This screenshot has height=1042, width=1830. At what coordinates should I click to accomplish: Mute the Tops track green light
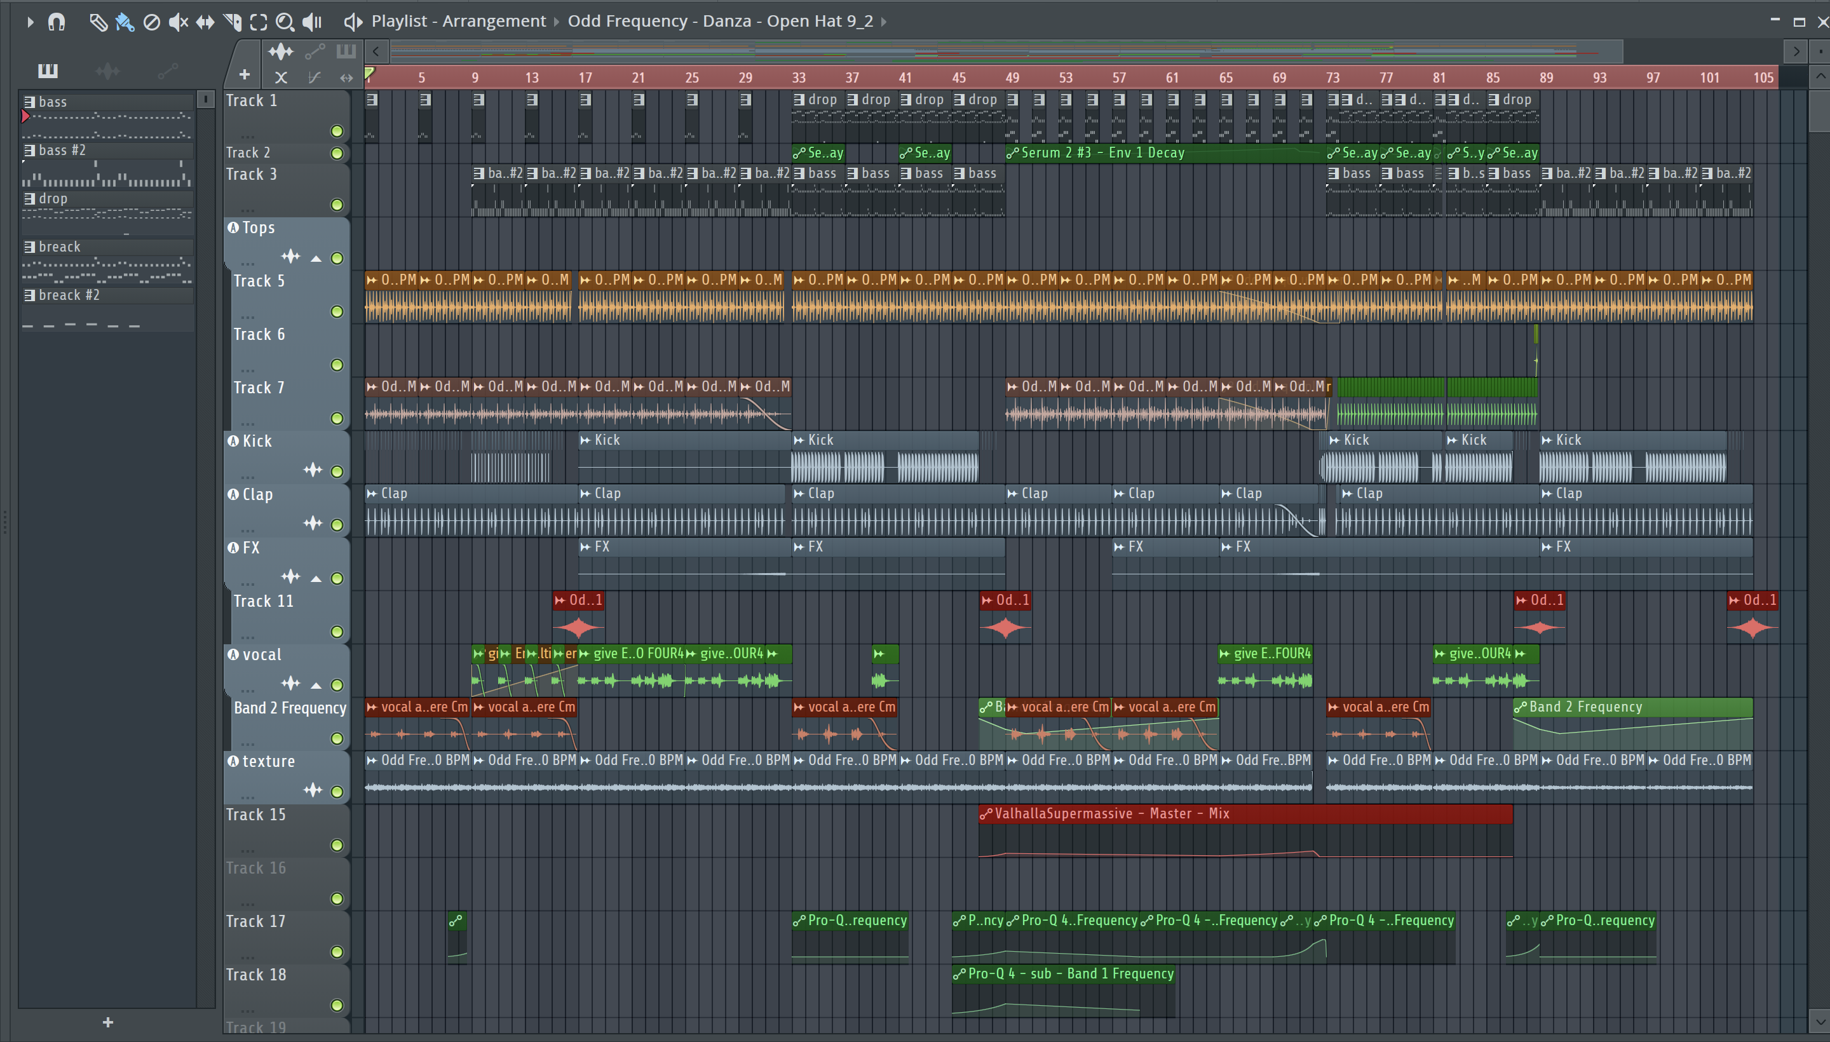(x=337, y=259)
